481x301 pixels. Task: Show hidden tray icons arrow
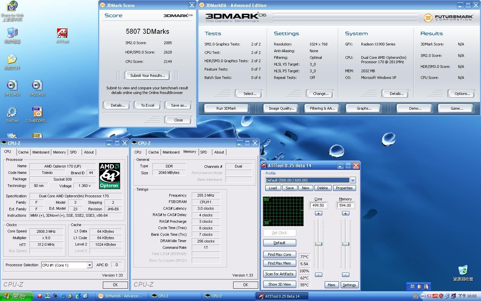point(423,296)
